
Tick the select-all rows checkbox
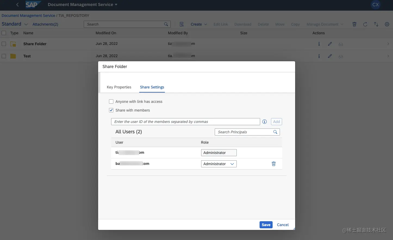coord(4,33)
